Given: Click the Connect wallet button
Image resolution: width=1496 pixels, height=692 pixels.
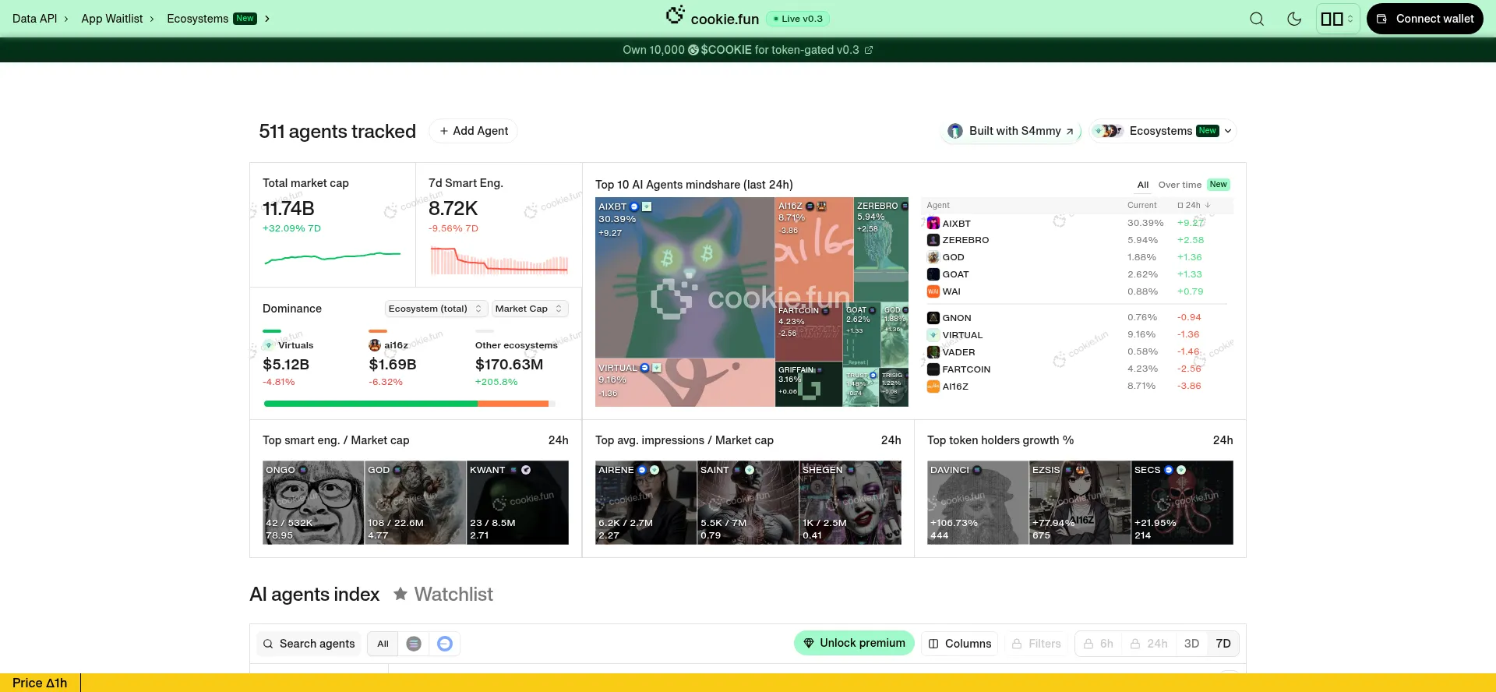Looking at the screenshot, I should [x=1425, y=19].
